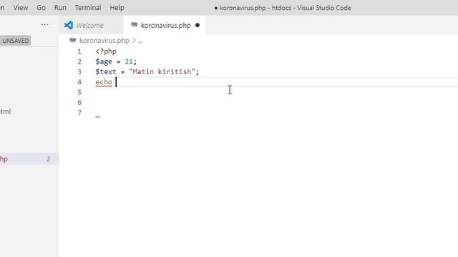
Task: Click the $text variable on line 3
Action: [106, 71]
